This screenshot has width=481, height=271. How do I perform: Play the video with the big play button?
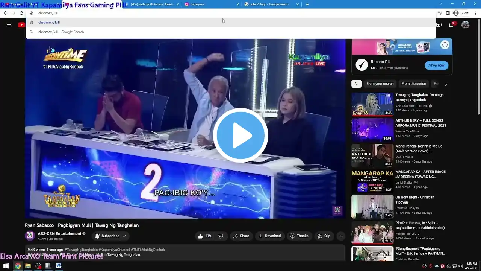tap(240, 135)
